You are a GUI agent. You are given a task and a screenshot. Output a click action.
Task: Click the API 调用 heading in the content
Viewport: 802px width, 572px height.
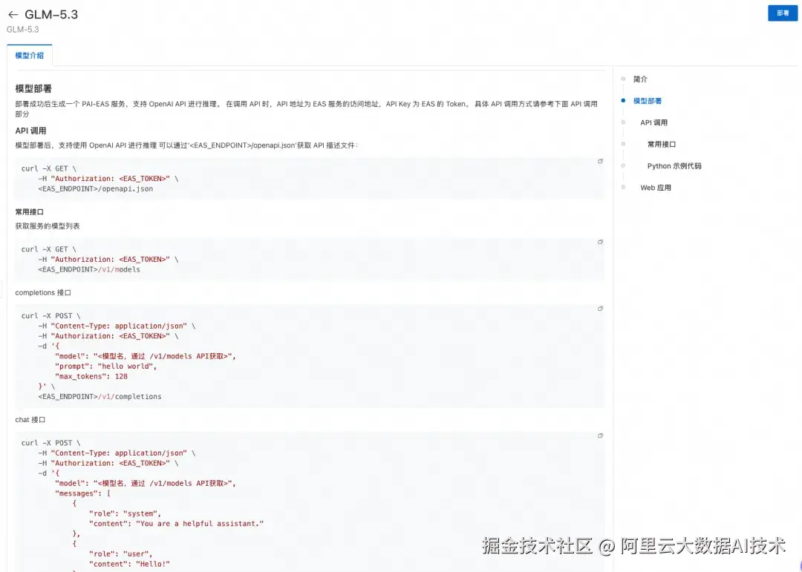click(30, 131)
